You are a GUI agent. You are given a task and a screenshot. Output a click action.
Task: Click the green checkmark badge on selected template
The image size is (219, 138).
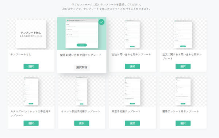101,22
